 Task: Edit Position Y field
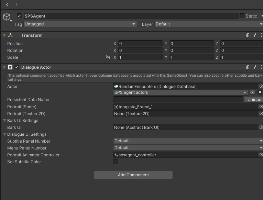(191, 44)
